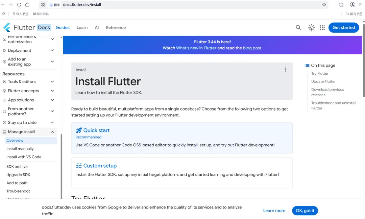Click the Manage install laptop icon

(4, 132)
